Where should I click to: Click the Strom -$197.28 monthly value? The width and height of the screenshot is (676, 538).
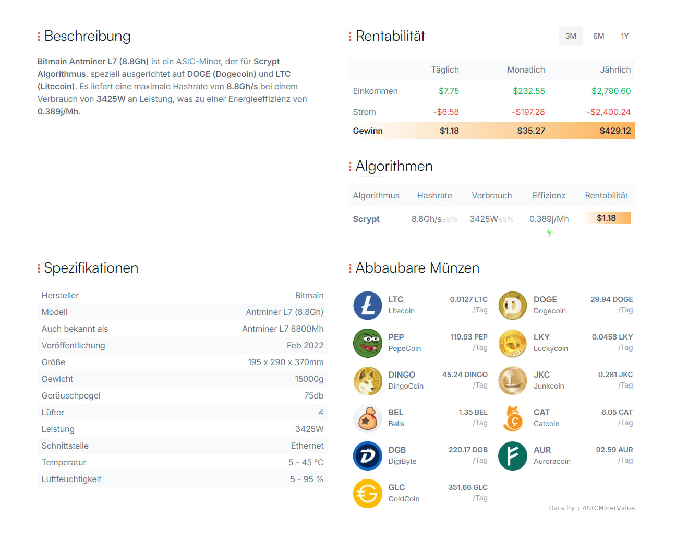coord(528,112)
